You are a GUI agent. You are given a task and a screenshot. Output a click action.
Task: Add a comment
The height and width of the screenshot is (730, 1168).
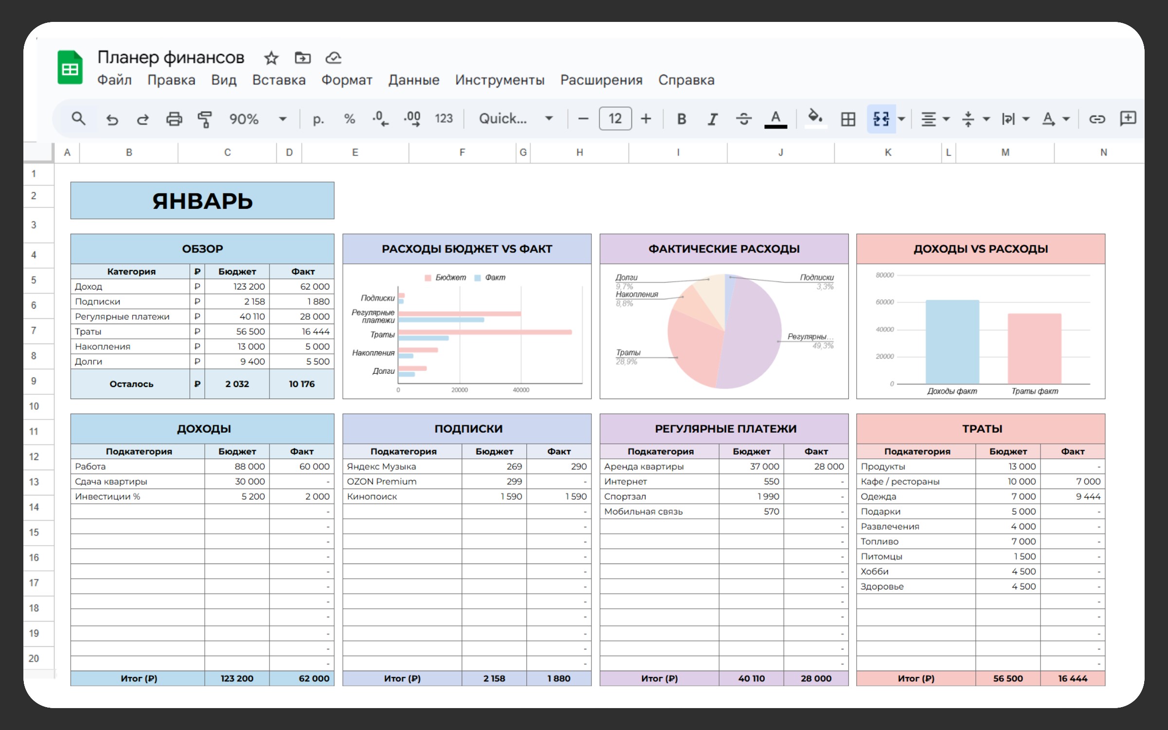click(1128, 119)
